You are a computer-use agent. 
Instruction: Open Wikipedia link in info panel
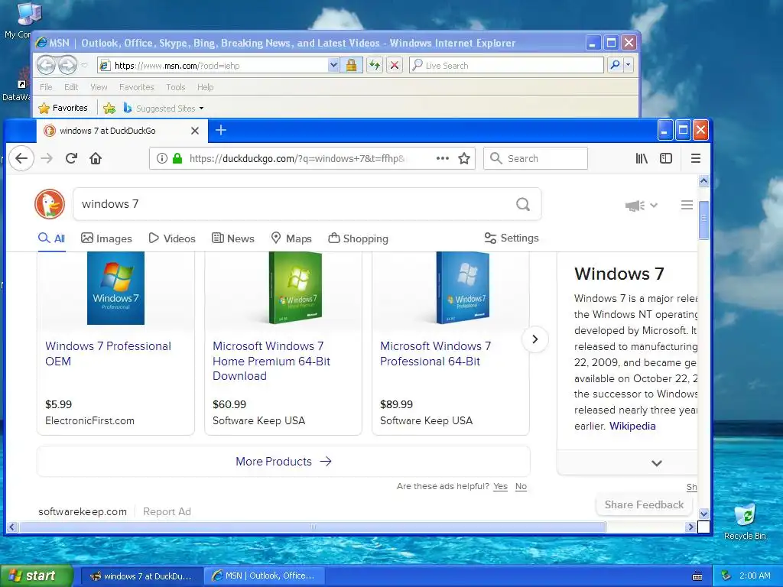[x=632, y=426]
